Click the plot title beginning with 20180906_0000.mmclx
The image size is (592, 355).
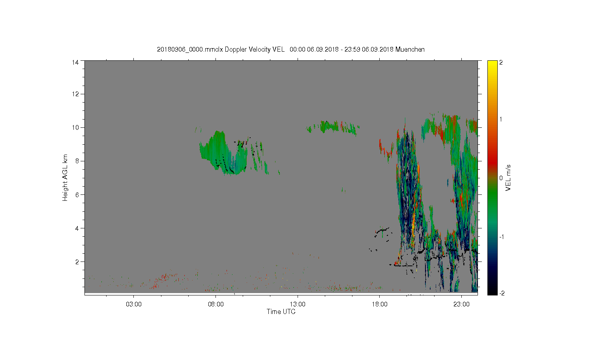click(291, 49)
